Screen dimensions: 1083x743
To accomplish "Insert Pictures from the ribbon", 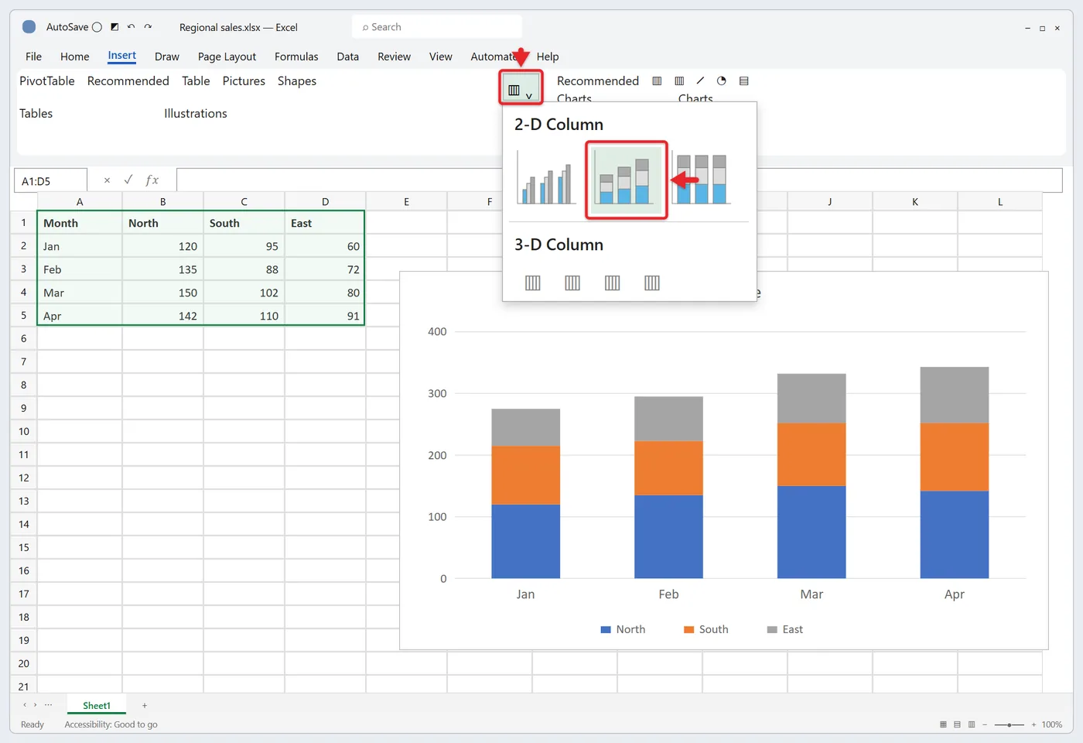I will tap(244, 80).
